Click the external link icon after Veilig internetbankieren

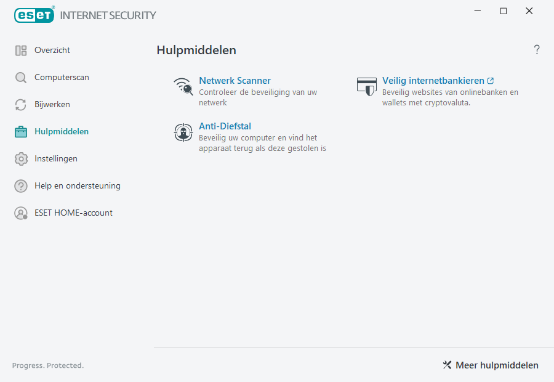pos(490,80)
